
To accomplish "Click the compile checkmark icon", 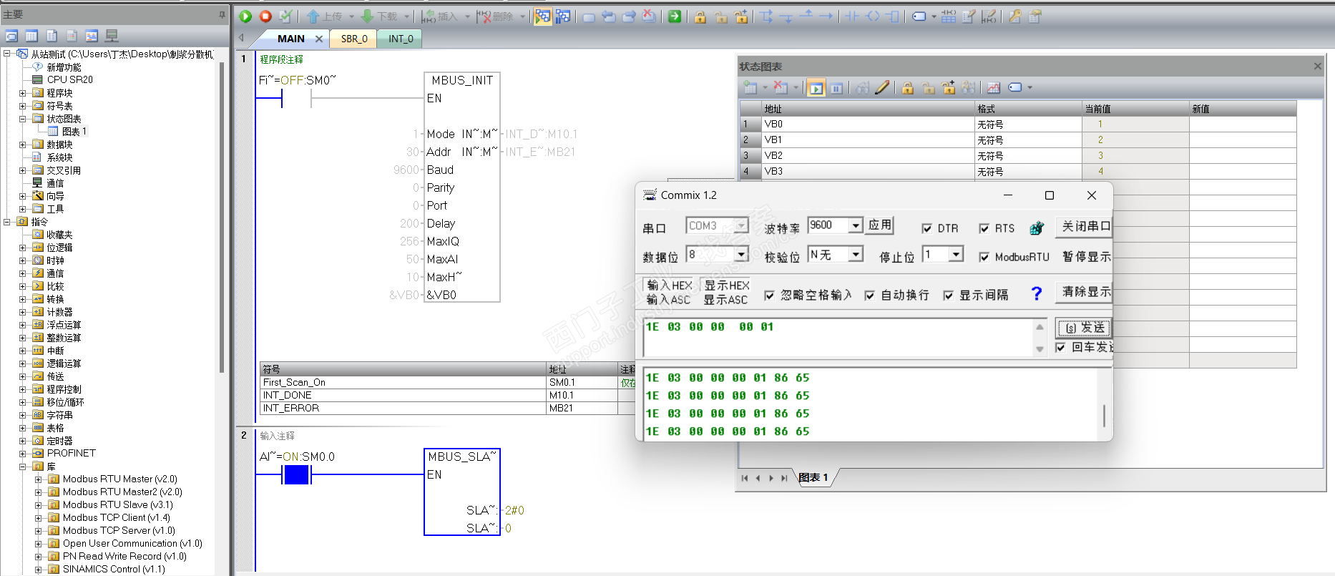I will pos(285,16).
